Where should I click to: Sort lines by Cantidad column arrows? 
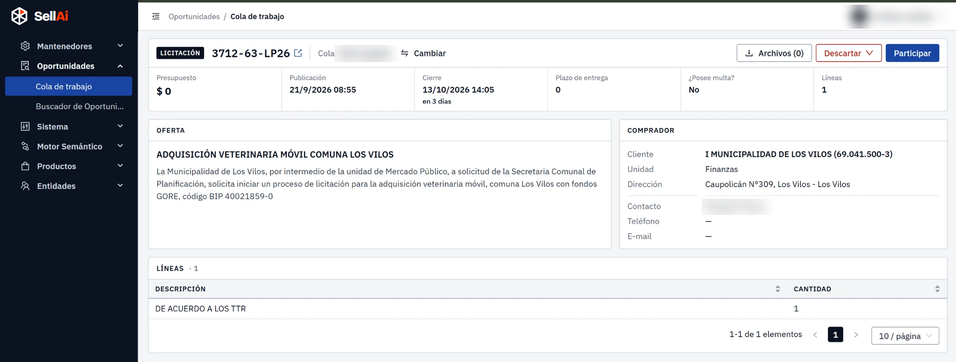[937, 289]
